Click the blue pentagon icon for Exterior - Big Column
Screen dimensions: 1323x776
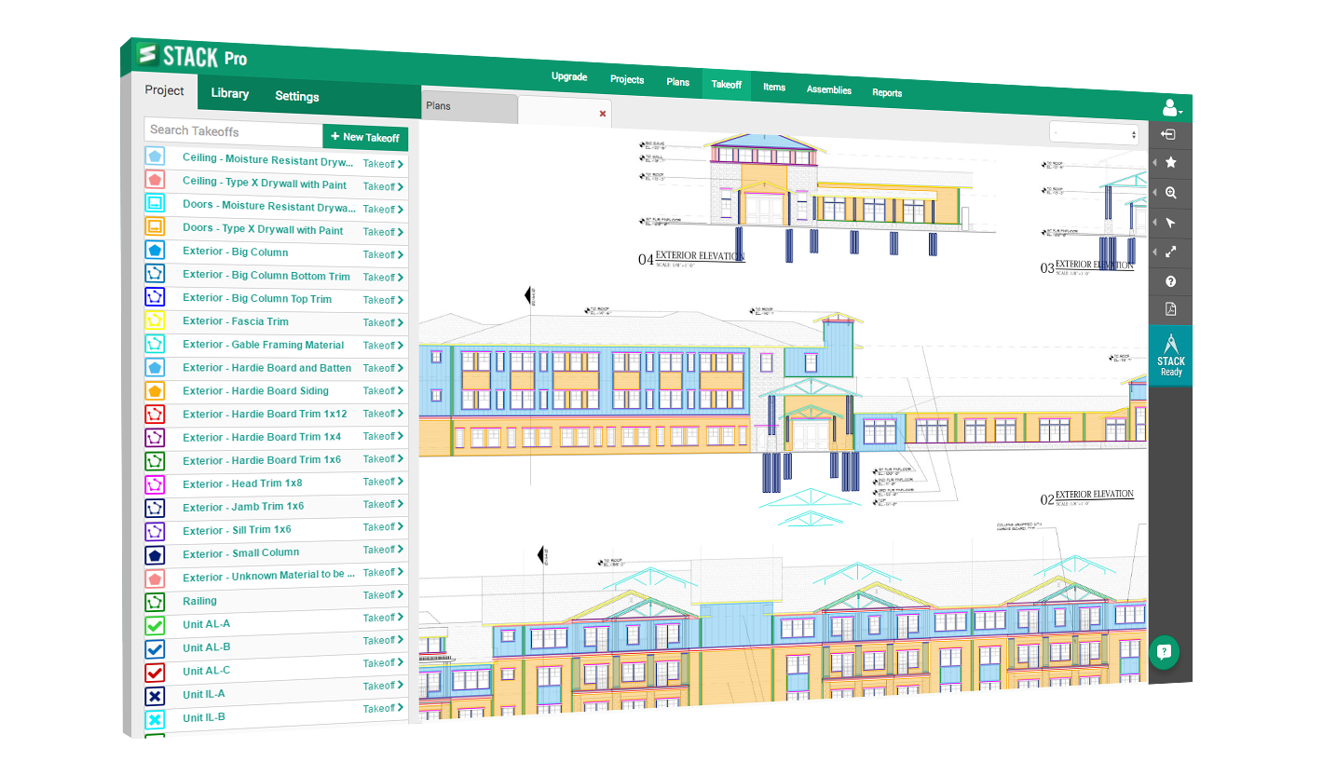pos(155,250)
